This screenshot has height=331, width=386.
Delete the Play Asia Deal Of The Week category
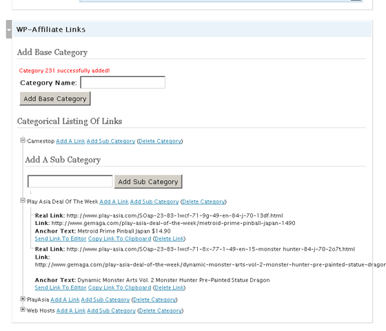coord(203,202)
